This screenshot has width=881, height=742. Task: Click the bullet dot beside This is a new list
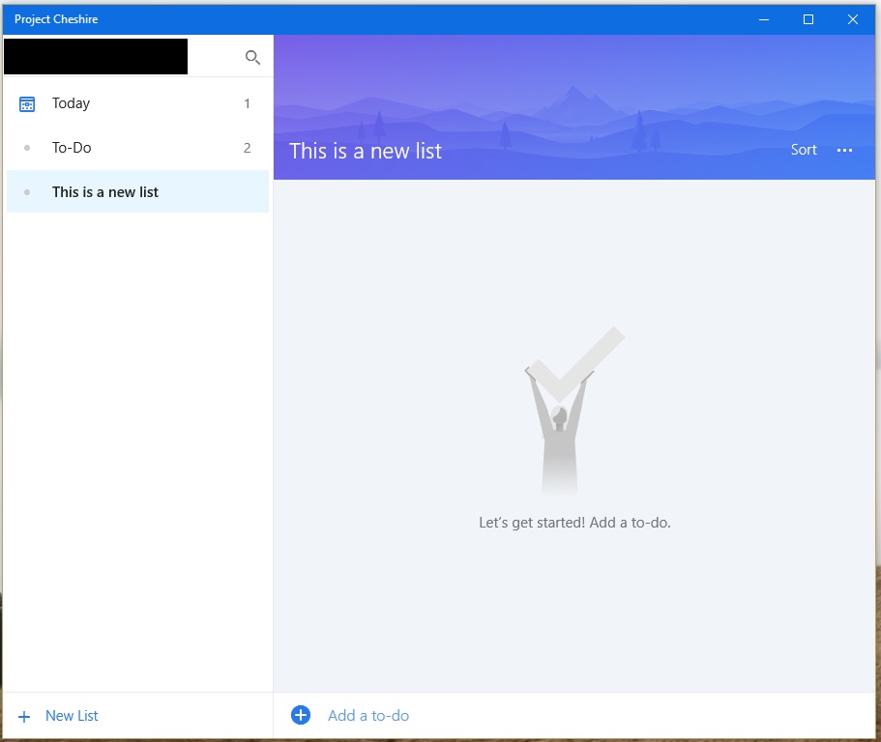[27, 192]
